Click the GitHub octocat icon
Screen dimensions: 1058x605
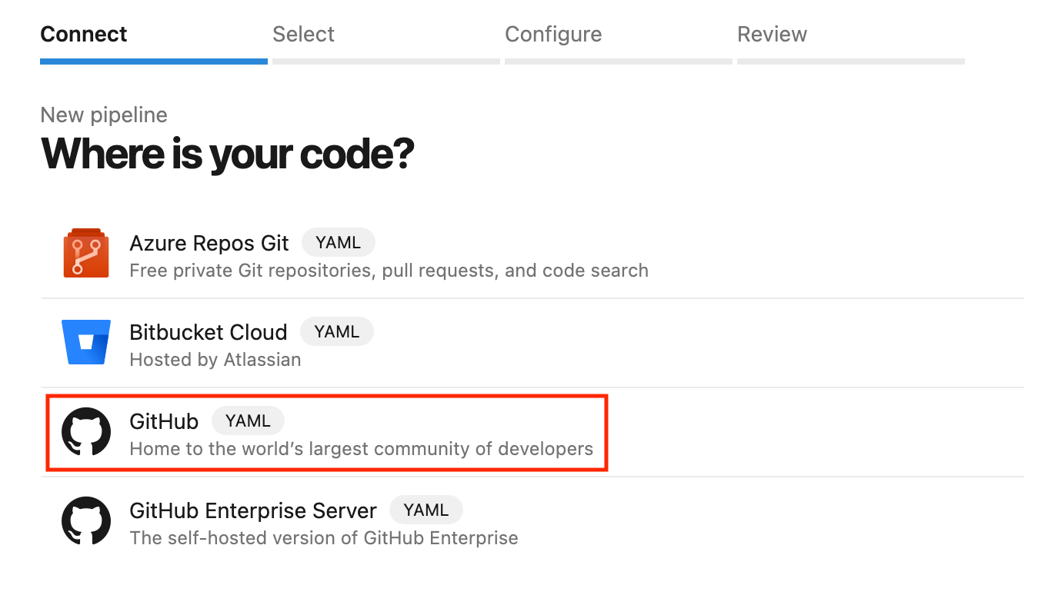click(x=86, y=431)
